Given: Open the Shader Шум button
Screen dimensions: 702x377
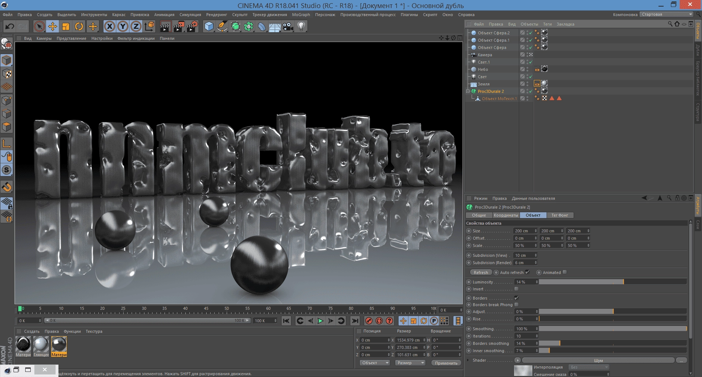Looking at the screenshot, I should point(599,361).
